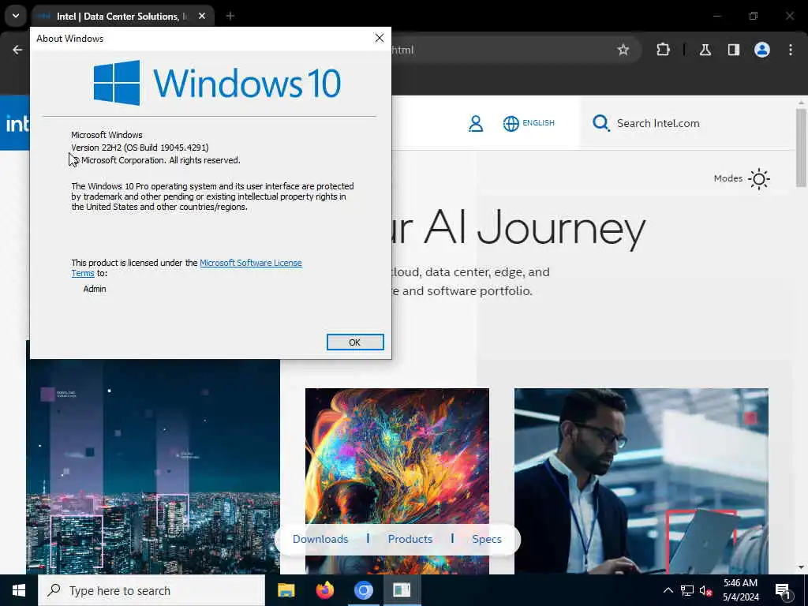Screen dimensions: 808x606
Task: Show hidden system tray icons
Action: pyautogui.click(x=668, y=590)
